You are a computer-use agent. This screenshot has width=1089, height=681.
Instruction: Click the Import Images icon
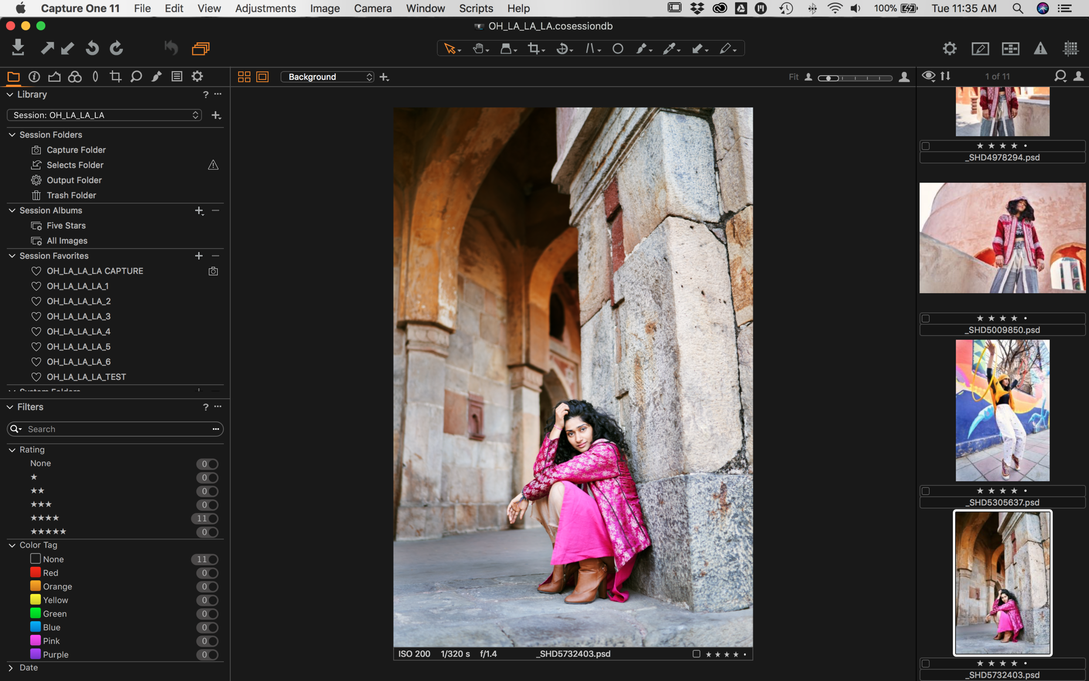click(18, 47)
